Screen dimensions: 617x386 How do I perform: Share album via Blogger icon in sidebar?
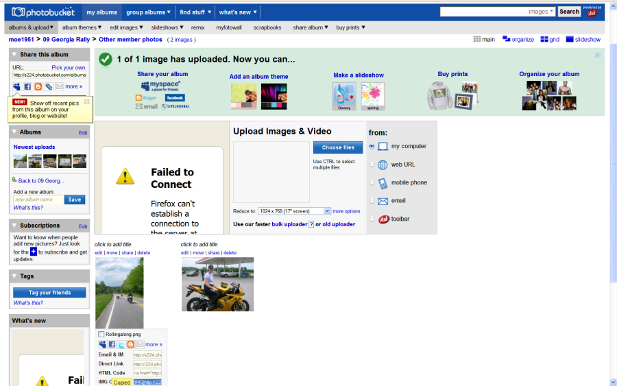tap(38, 86)
